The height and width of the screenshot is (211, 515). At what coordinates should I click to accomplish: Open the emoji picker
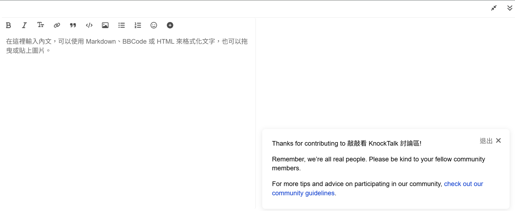click(154, 25)
